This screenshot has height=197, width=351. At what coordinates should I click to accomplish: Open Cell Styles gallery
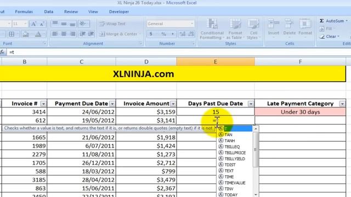[253, 29]
